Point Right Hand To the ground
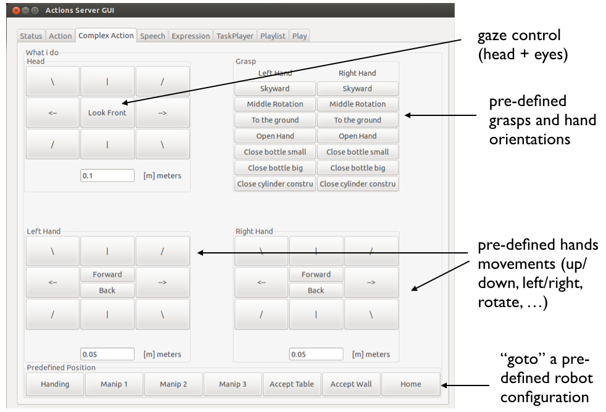The height and width of the screenshot is (412, 606). [x=357, y=120]
